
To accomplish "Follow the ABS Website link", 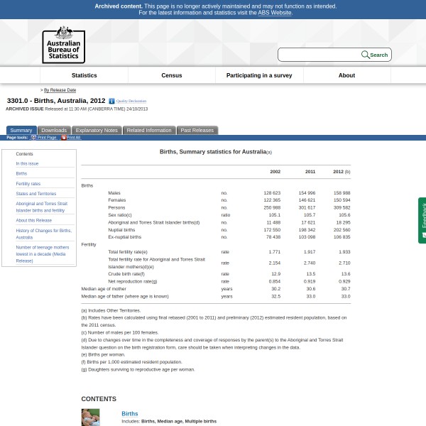I will click(274, 13).
